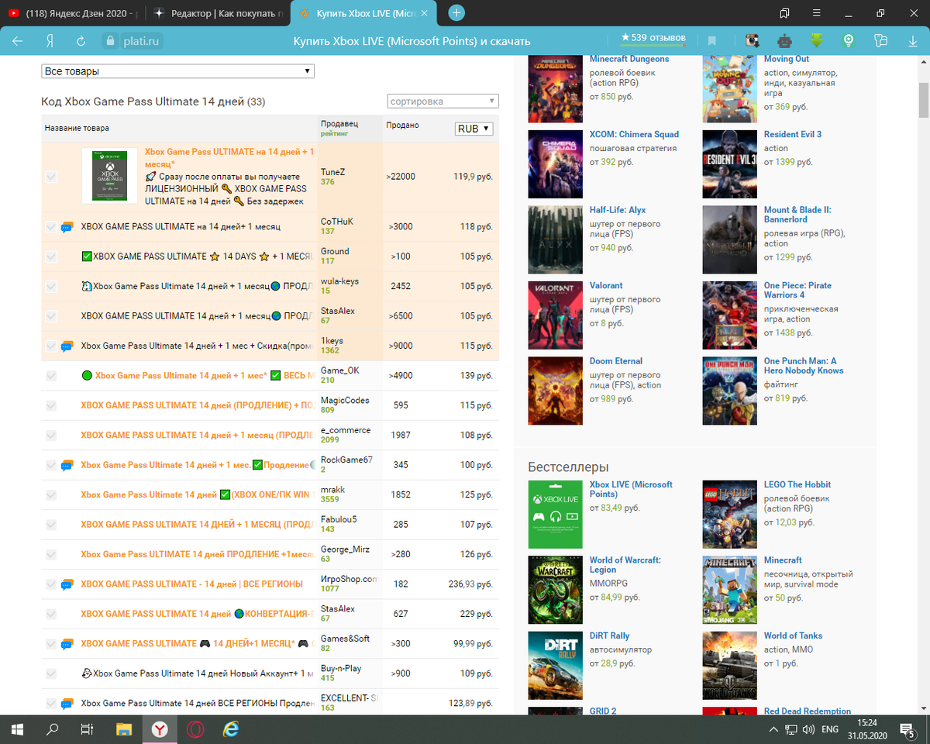
Task: Open the сортировка sort dropdown
Action: click(443, 102)
